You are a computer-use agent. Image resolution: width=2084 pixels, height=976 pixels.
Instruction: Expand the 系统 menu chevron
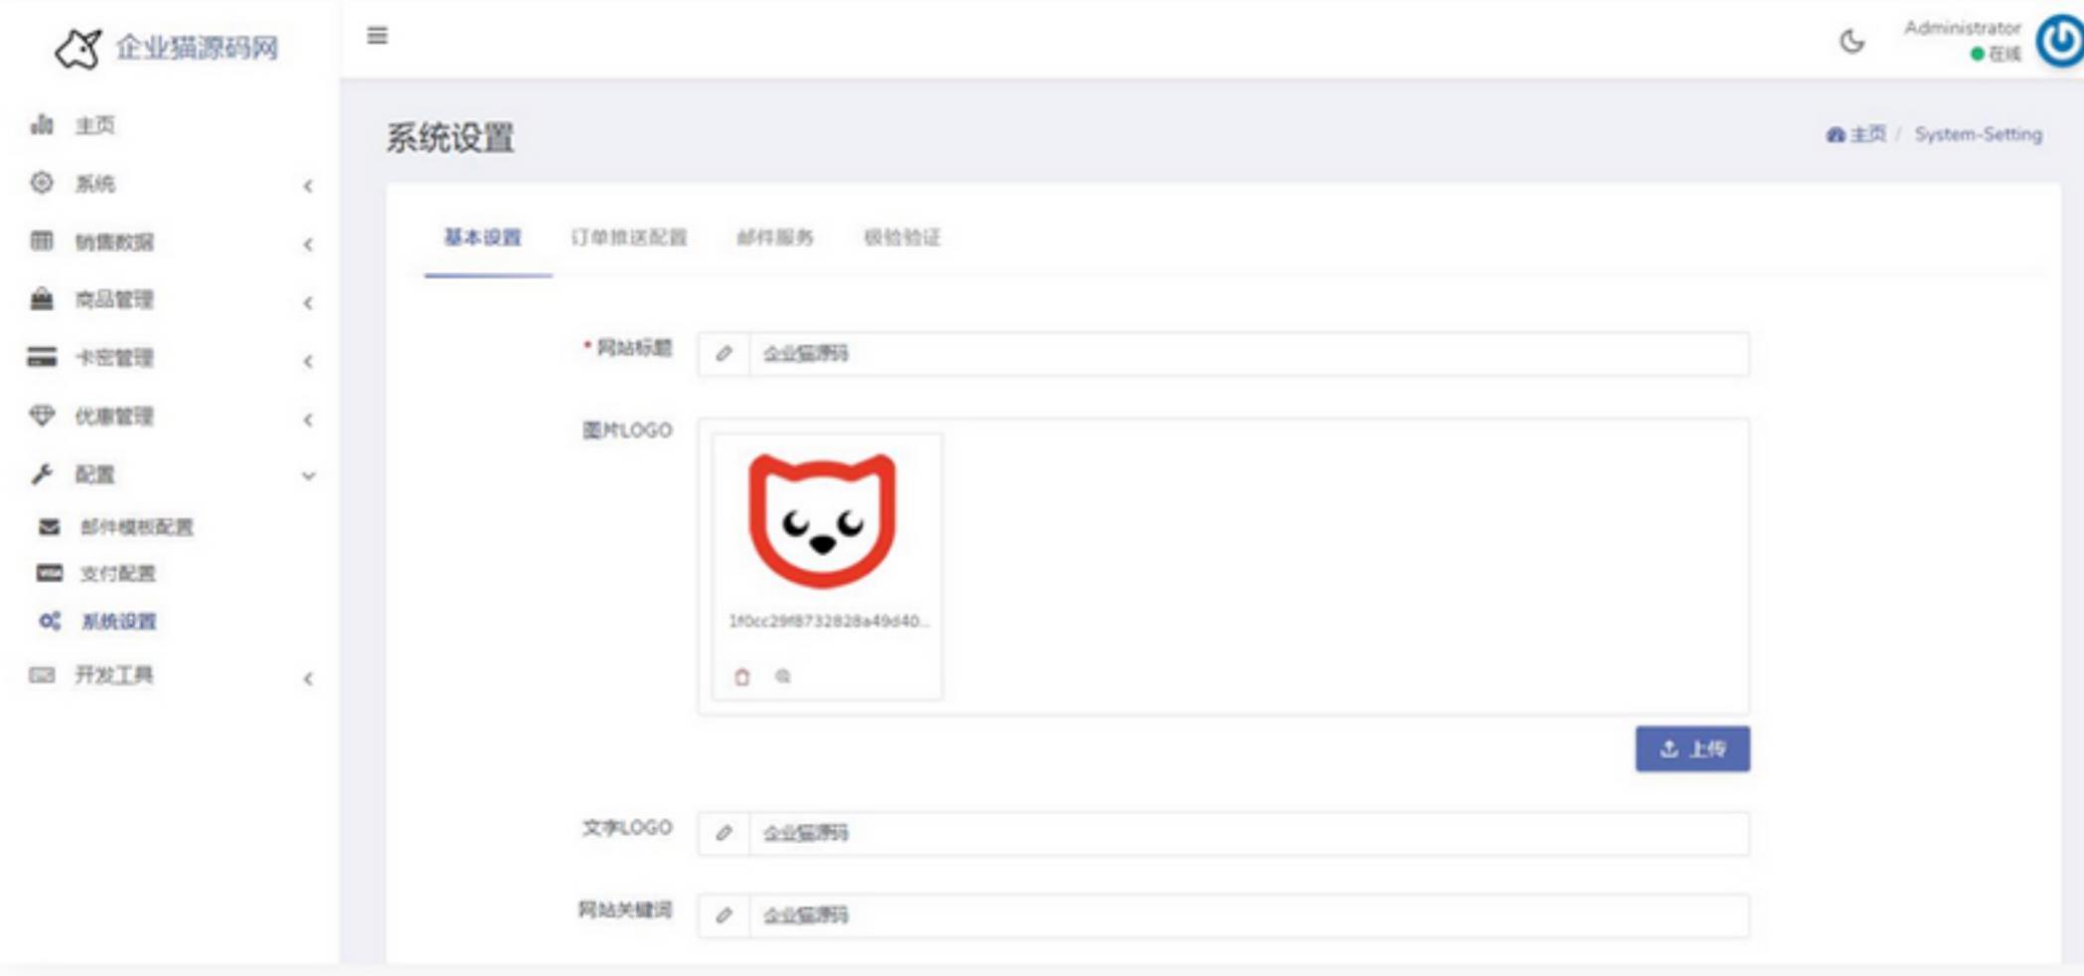pos(308,186)
